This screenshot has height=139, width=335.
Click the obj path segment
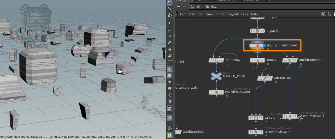[x=196, y=7]
